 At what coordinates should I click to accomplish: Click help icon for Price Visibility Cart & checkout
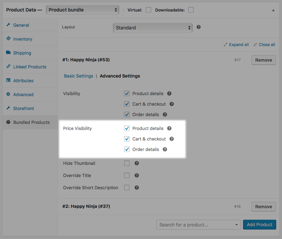pos(172,138)
